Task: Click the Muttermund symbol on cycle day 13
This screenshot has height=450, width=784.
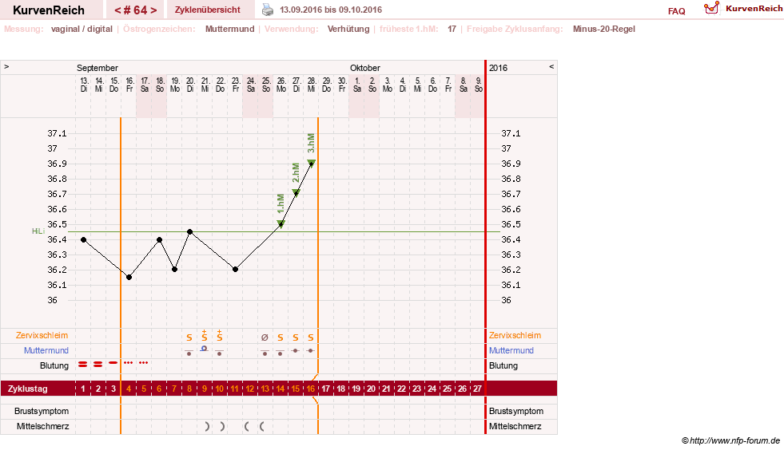Action: click(265, 353)
